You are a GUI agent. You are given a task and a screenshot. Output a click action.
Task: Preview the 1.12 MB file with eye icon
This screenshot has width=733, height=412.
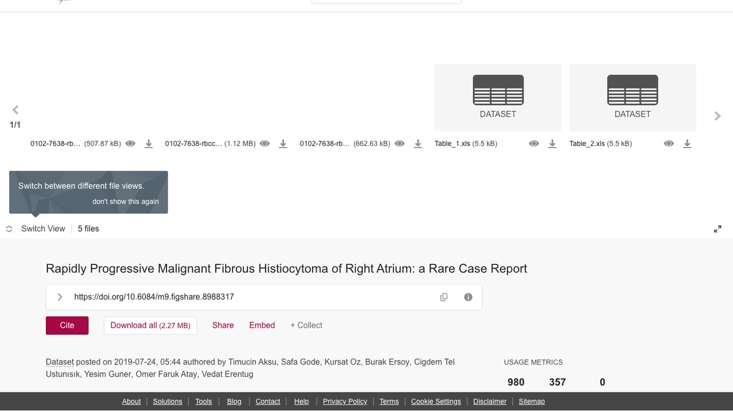265,144
